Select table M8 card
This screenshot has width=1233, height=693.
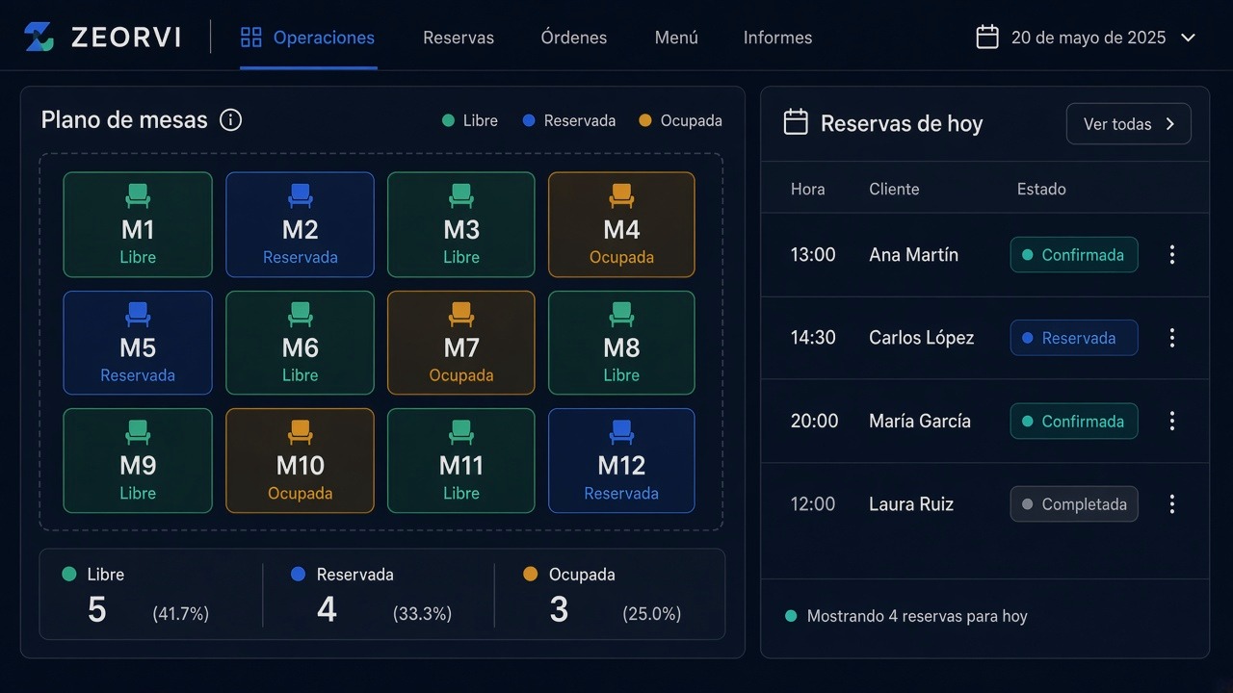621,343
